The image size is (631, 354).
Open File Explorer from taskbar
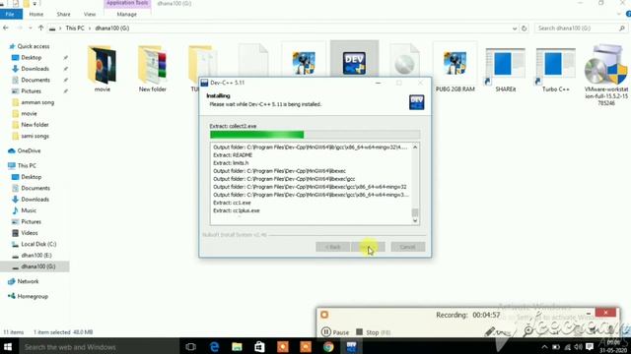point(237,346)
